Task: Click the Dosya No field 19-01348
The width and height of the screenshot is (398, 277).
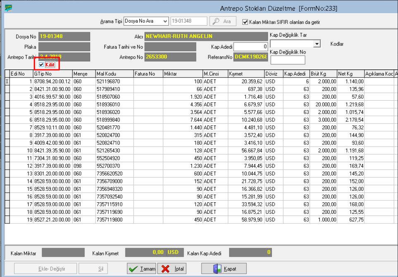Action: [x=64, y=36]
